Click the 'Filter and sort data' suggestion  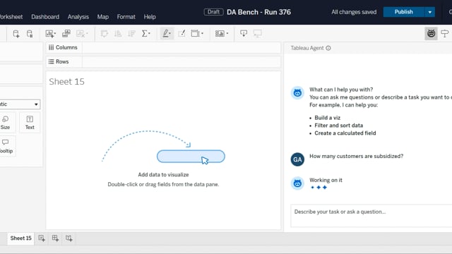tap(339, 126)
